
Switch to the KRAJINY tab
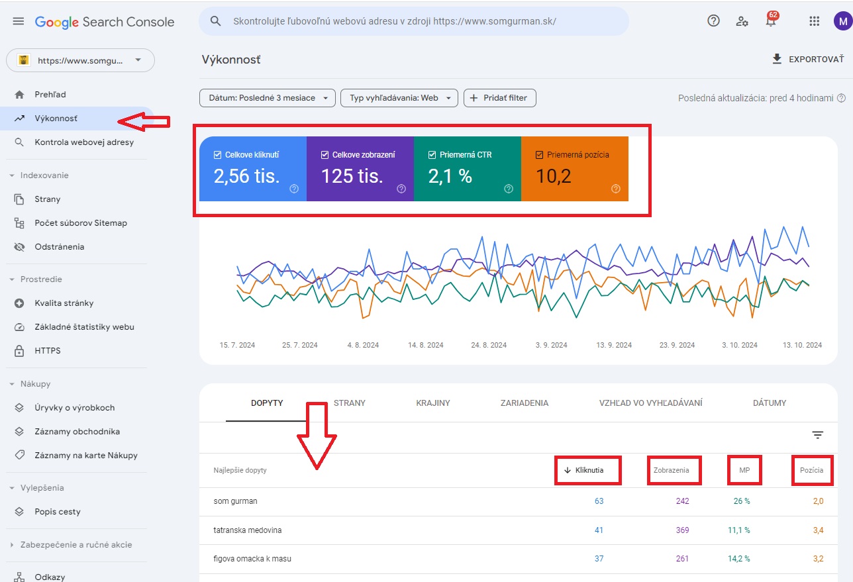(433, 403)
